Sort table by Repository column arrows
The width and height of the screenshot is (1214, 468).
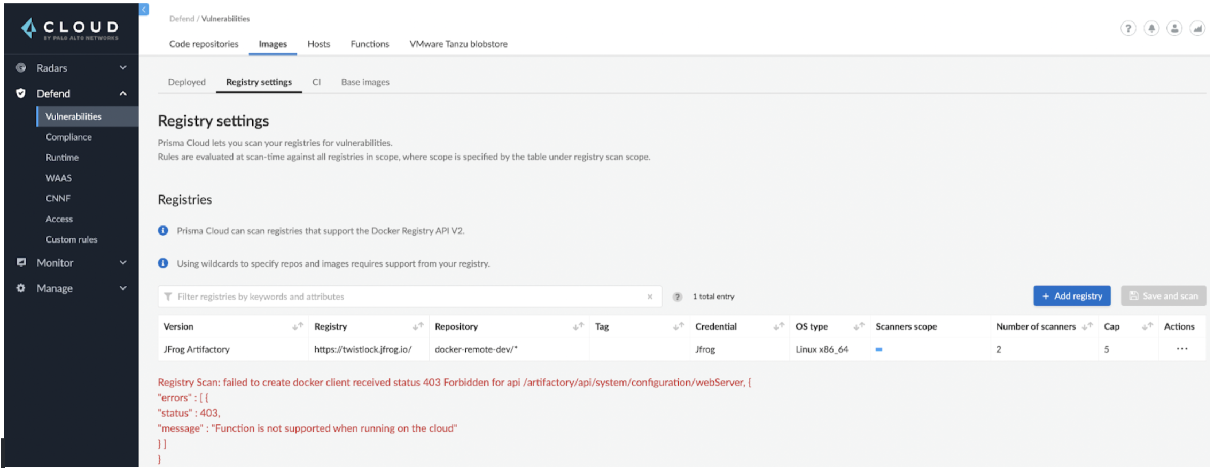(x=578, y=326)
